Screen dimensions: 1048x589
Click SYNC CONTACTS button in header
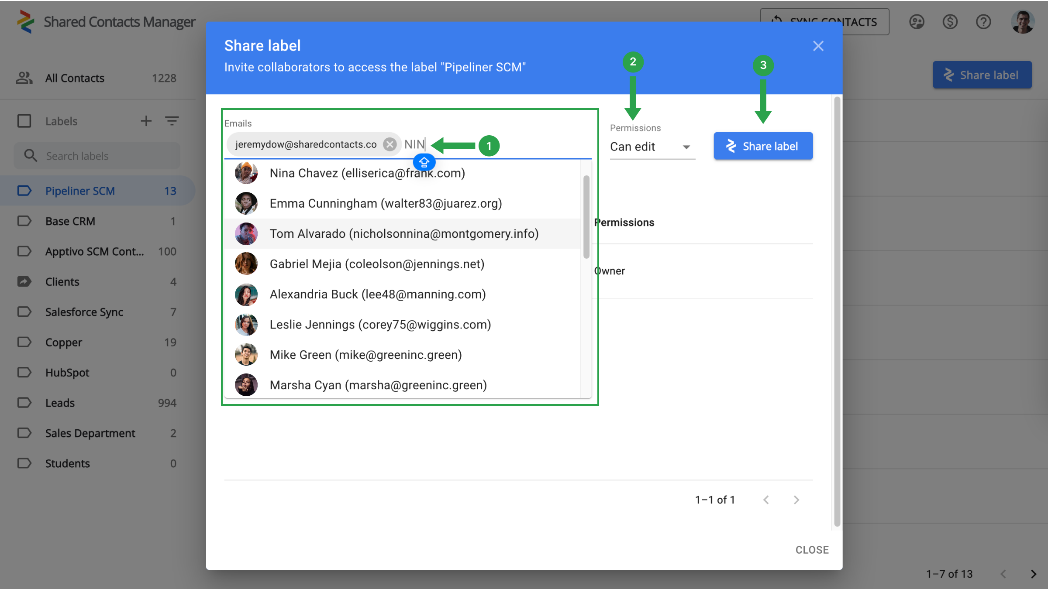(x=824, y=21)
